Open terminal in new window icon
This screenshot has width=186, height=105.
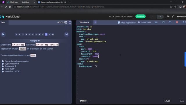pos(163,22)
